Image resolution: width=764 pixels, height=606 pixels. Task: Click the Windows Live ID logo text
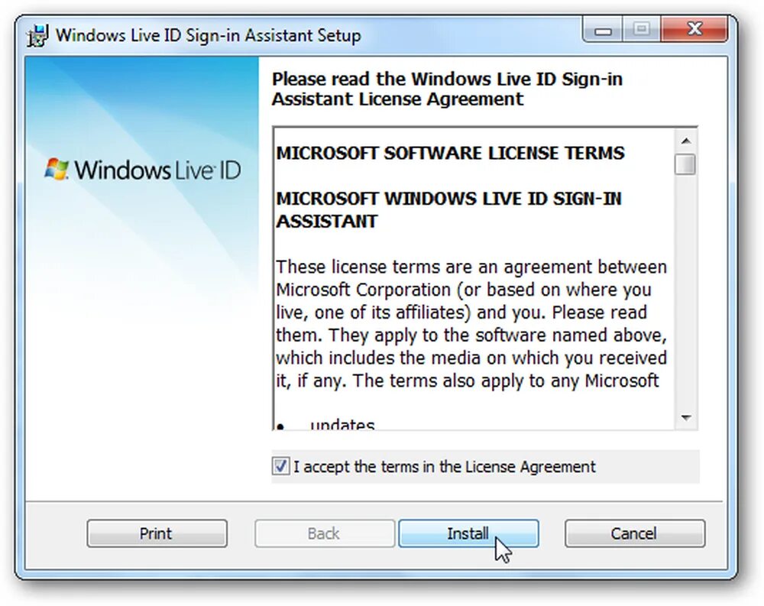157,170
